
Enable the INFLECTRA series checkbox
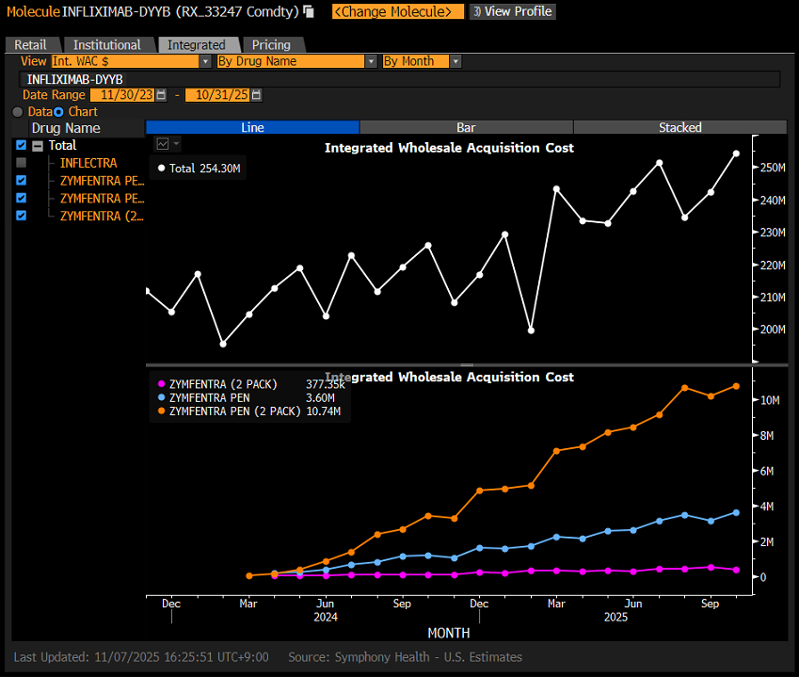(x=21, y=163)
